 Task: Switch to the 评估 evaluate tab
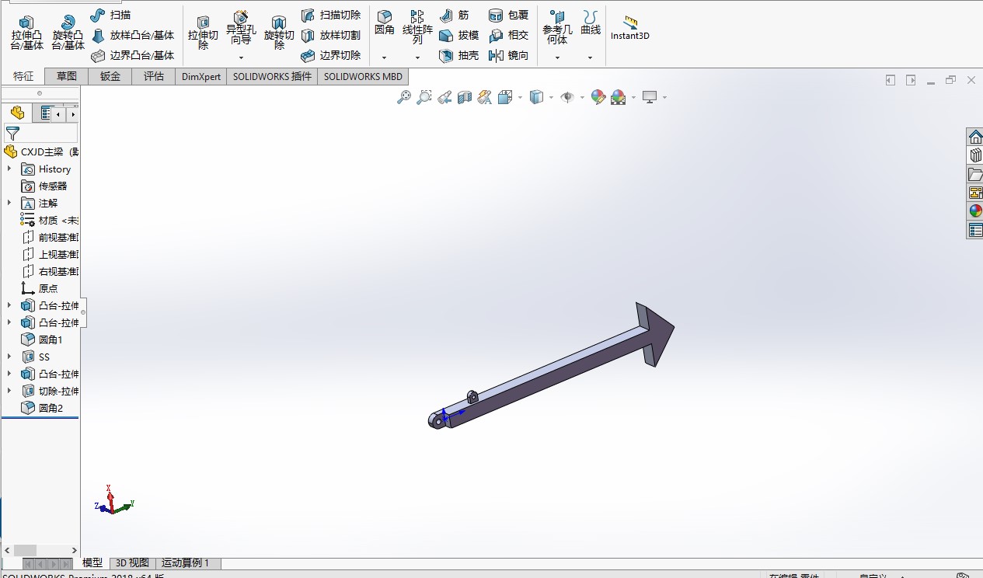pos(154,76)
